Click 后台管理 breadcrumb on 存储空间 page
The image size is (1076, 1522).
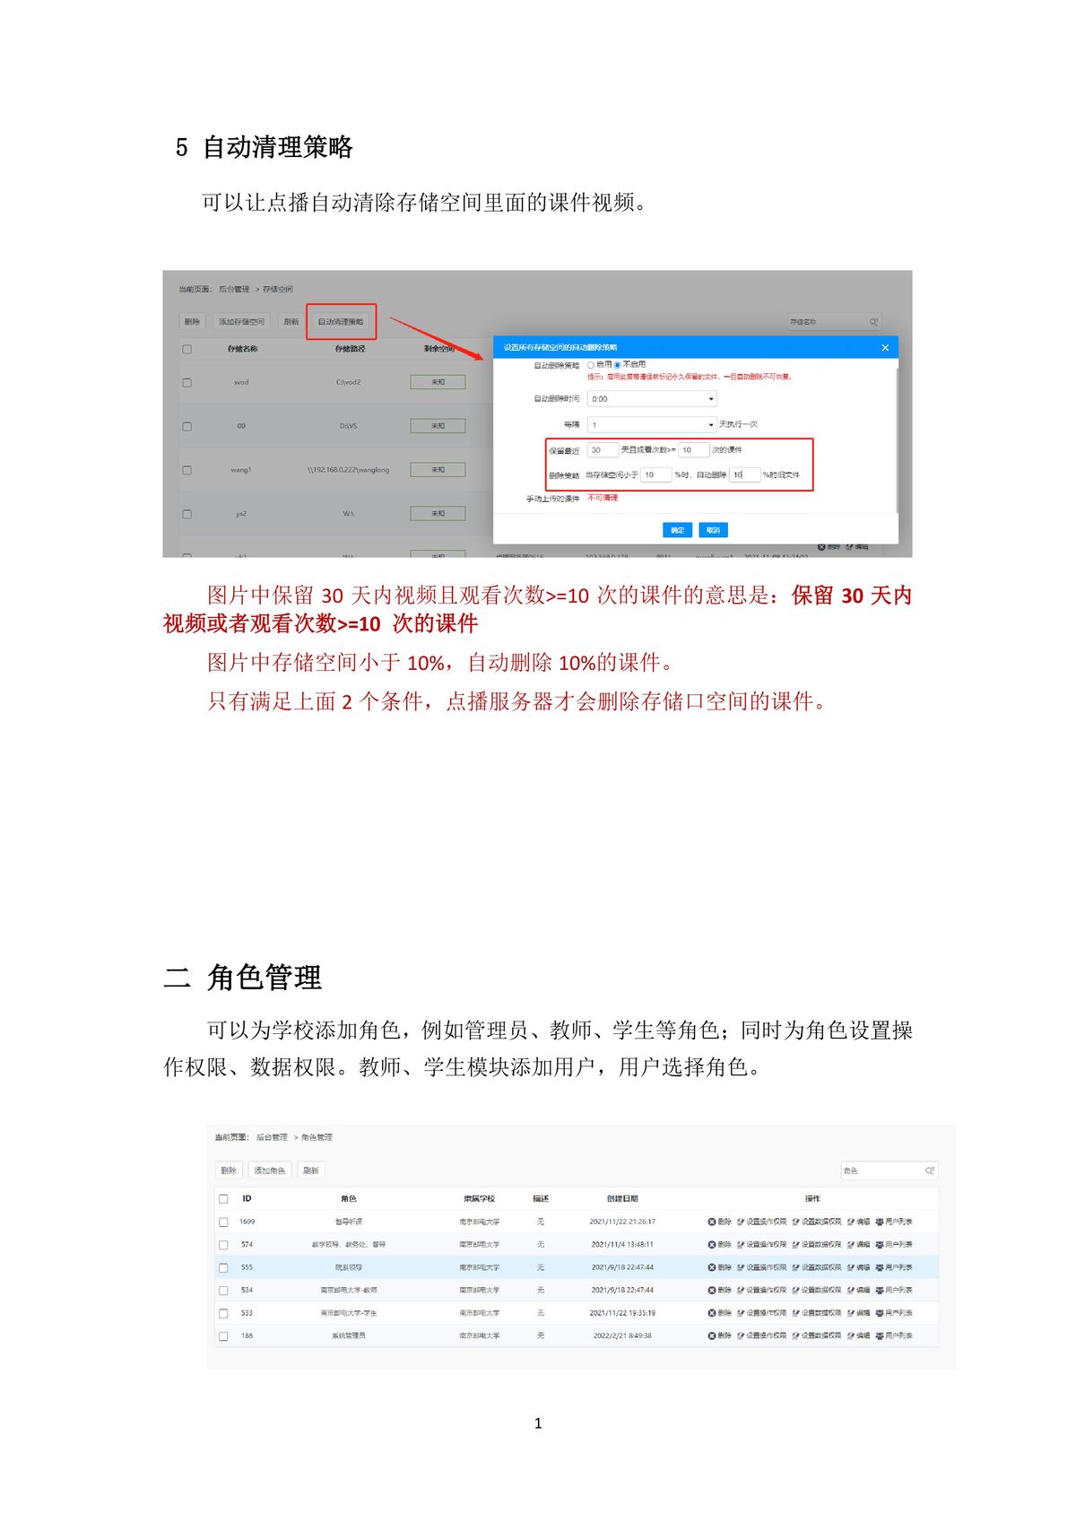pos(234,290)
